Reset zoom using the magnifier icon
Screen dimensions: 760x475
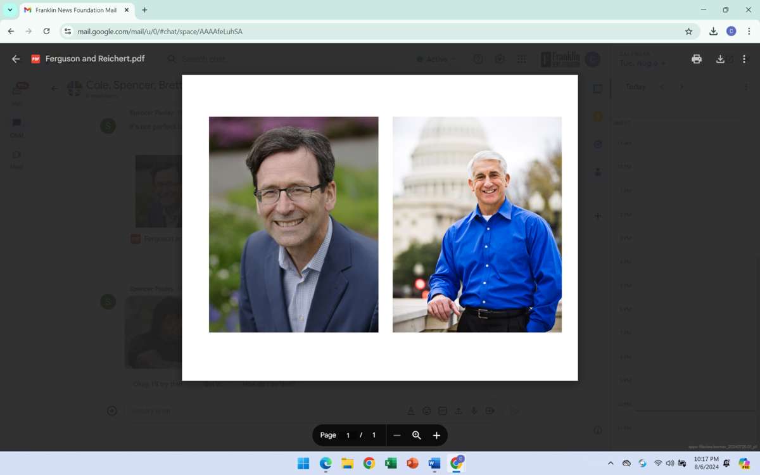point(417,435)
